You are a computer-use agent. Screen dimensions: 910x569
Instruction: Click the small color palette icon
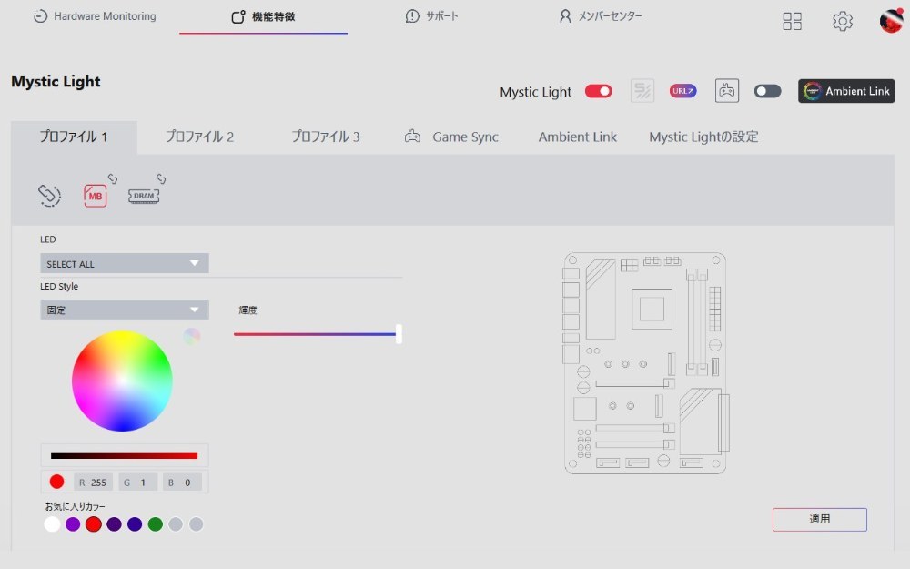[191, 336]
